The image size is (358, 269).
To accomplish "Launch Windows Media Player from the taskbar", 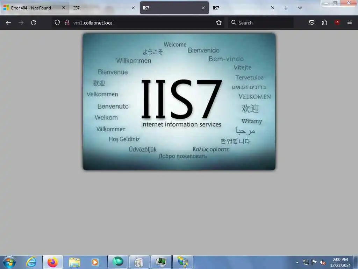I will [95, 262].
